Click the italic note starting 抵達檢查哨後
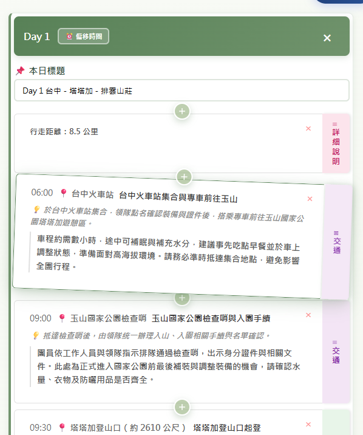Screen dimensions: 363x435 coord(156,336)
